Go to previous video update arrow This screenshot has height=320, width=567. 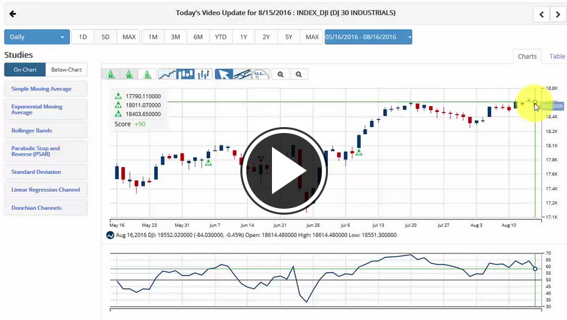click(541, 14)
